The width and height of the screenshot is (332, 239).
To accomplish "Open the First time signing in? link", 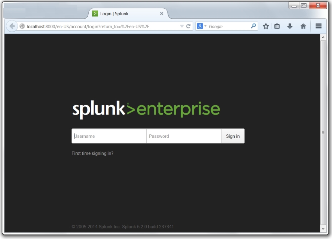I will 92,153.
